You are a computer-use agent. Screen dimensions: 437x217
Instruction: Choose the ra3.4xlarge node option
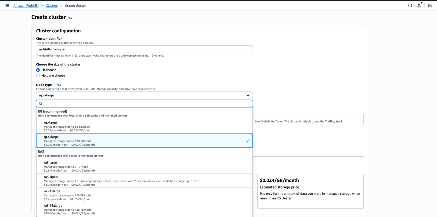(x=144, y=195)
